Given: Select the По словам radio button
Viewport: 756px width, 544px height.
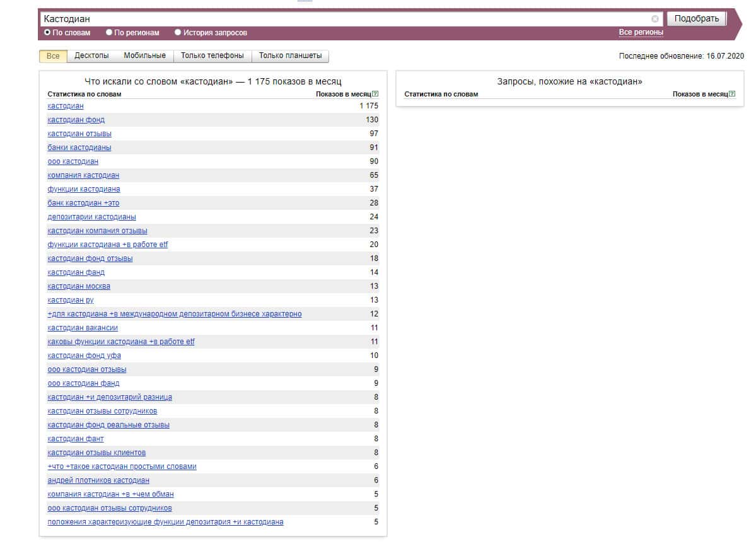Looking at the screenshot, I should (x=47, y=32).
